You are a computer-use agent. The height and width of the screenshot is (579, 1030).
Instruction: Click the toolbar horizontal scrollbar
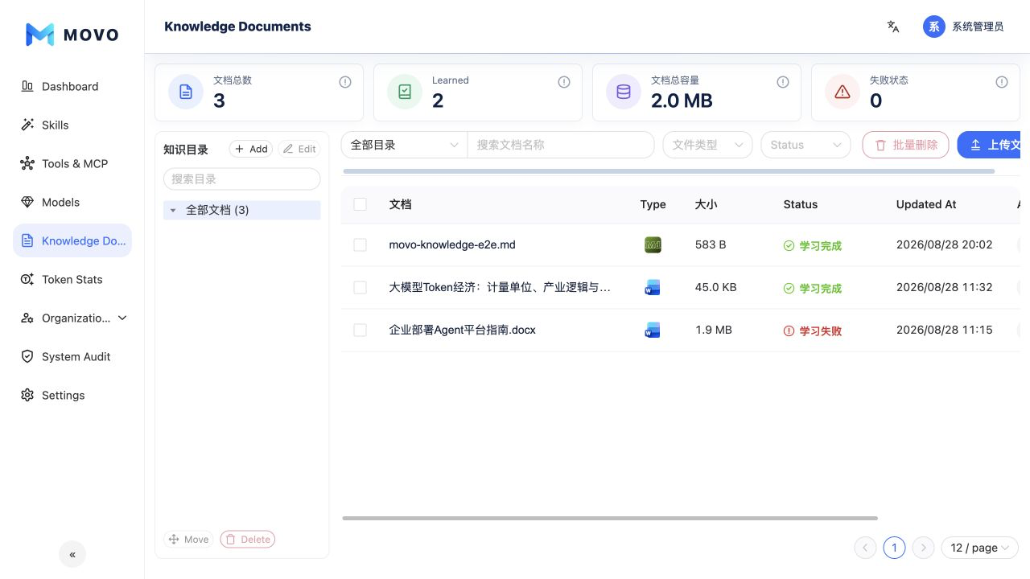tap(669, 171)
